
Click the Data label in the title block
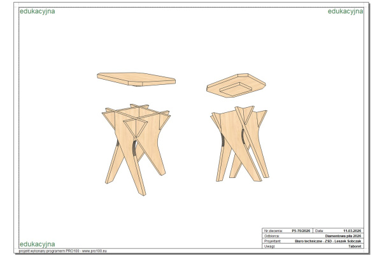tap(320, 230)
